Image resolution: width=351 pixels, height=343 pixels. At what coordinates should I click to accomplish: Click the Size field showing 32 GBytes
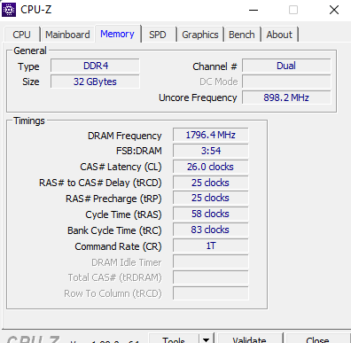pos(95,82)
